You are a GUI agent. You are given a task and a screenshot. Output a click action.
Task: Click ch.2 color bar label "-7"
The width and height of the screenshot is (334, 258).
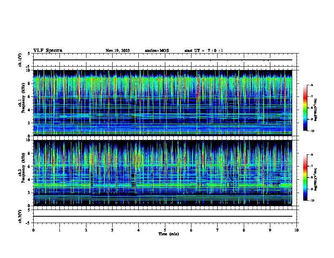pos(311,166)
